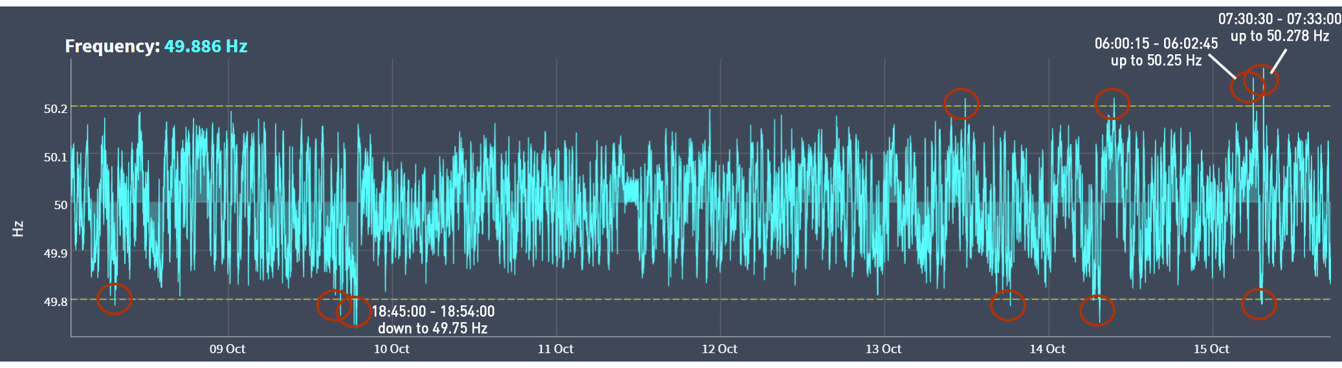
Task: Select the 15 Oct date label
Action: pos(1211,349)
